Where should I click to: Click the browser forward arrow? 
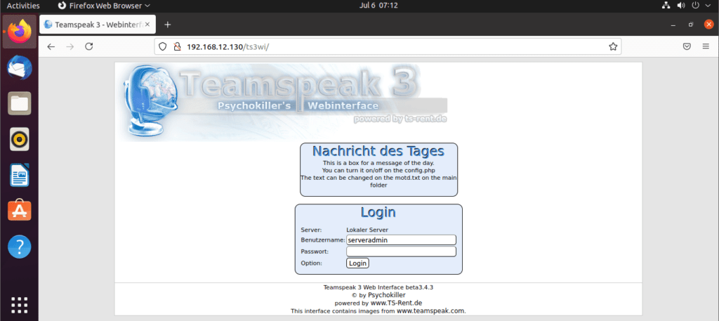(x=70, y=46)
